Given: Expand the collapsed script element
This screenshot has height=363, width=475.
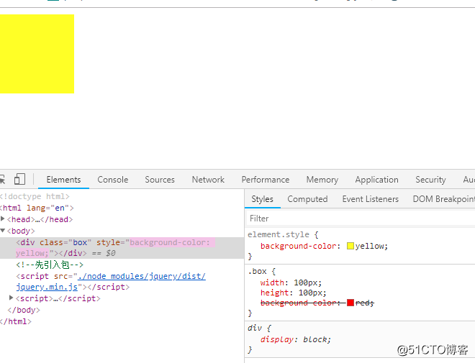Looking at the screenshot, I should 12,298.
